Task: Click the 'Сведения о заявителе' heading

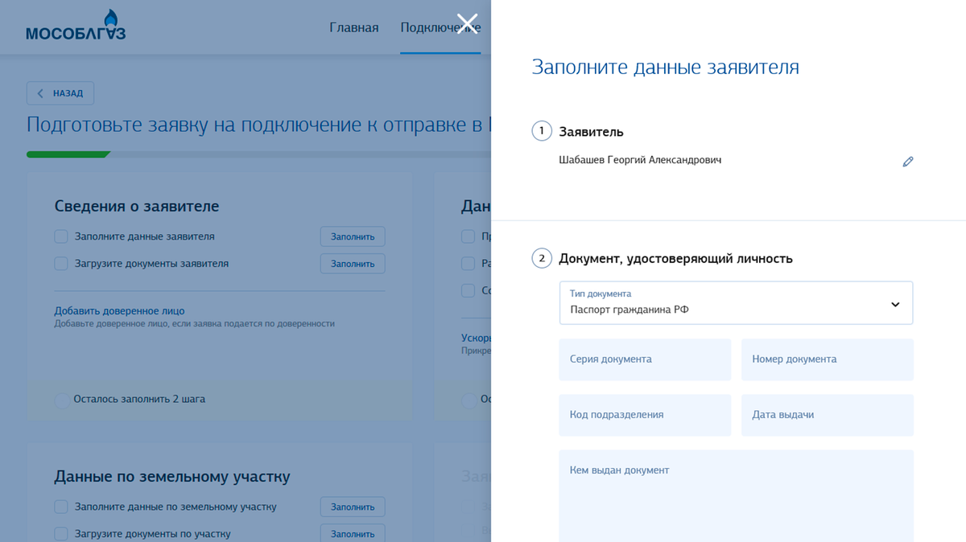Action: 137,206
